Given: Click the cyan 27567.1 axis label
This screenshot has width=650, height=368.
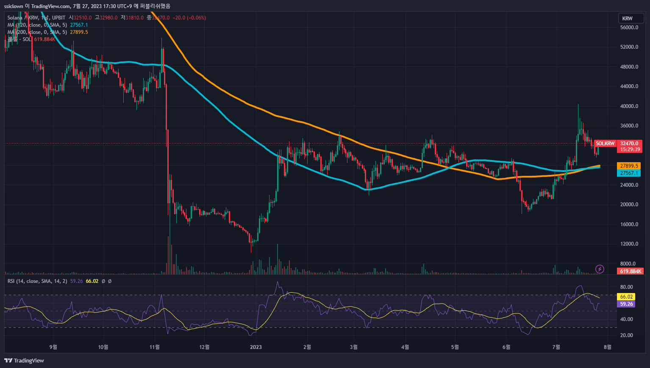Looking at the screenshot, I should tap(629, 173).
